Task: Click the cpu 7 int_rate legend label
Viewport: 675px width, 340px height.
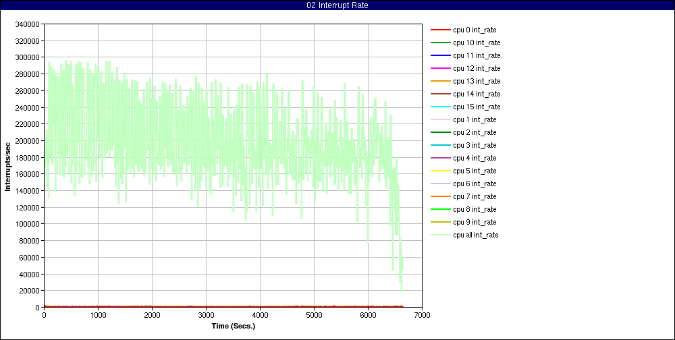Action: coord(475,197)
